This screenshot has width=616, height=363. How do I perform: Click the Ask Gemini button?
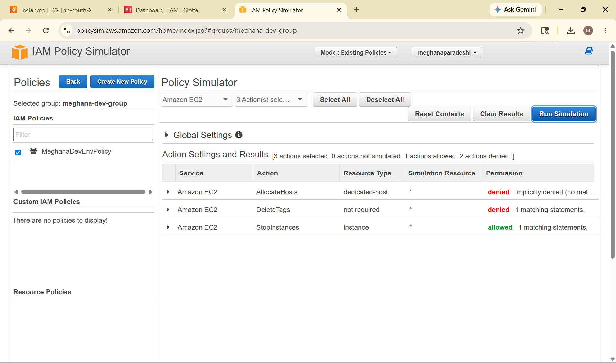516,10
